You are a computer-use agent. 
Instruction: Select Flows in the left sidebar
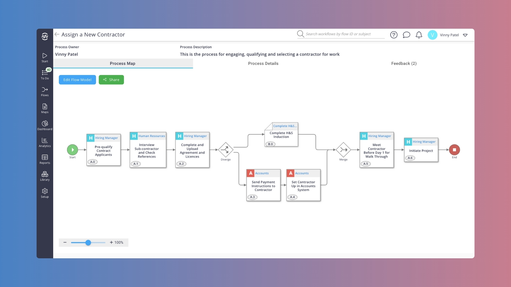pyautogui.click(x=44, y=92)
